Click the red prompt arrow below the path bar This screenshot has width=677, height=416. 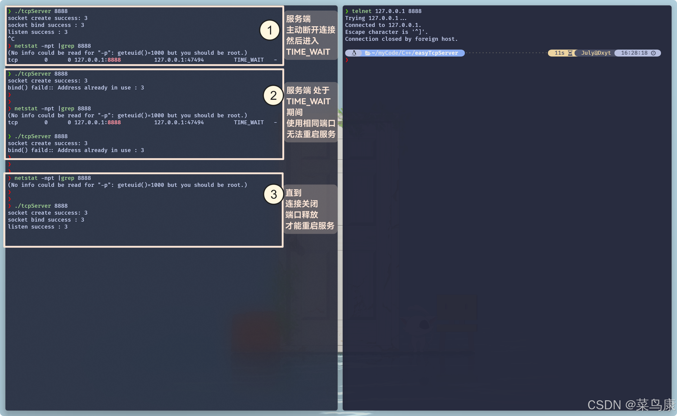(x=347, y=60)
